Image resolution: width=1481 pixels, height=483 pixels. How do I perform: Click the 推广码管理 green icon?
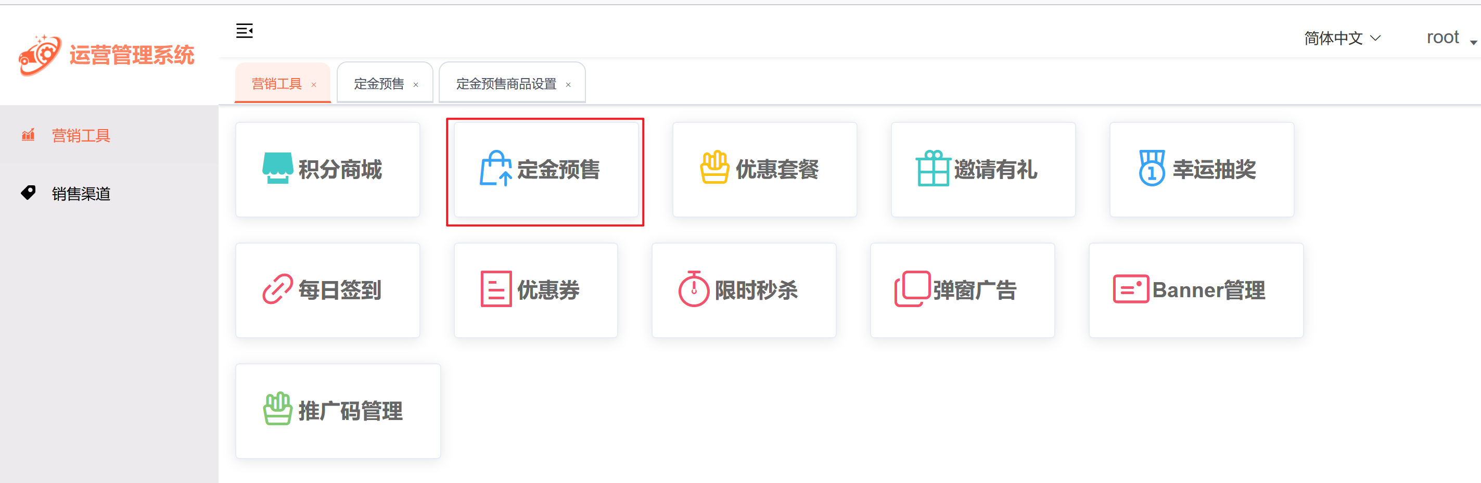pyautogui.click(x=278, y=410)
